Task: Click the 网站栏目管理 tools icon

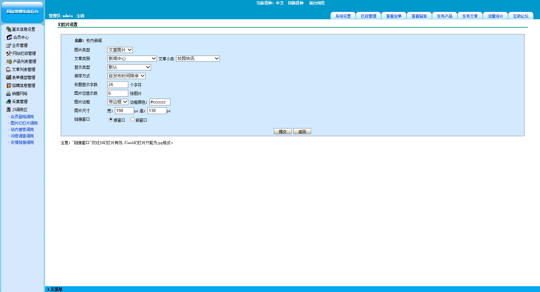Action: pos(9,53)
